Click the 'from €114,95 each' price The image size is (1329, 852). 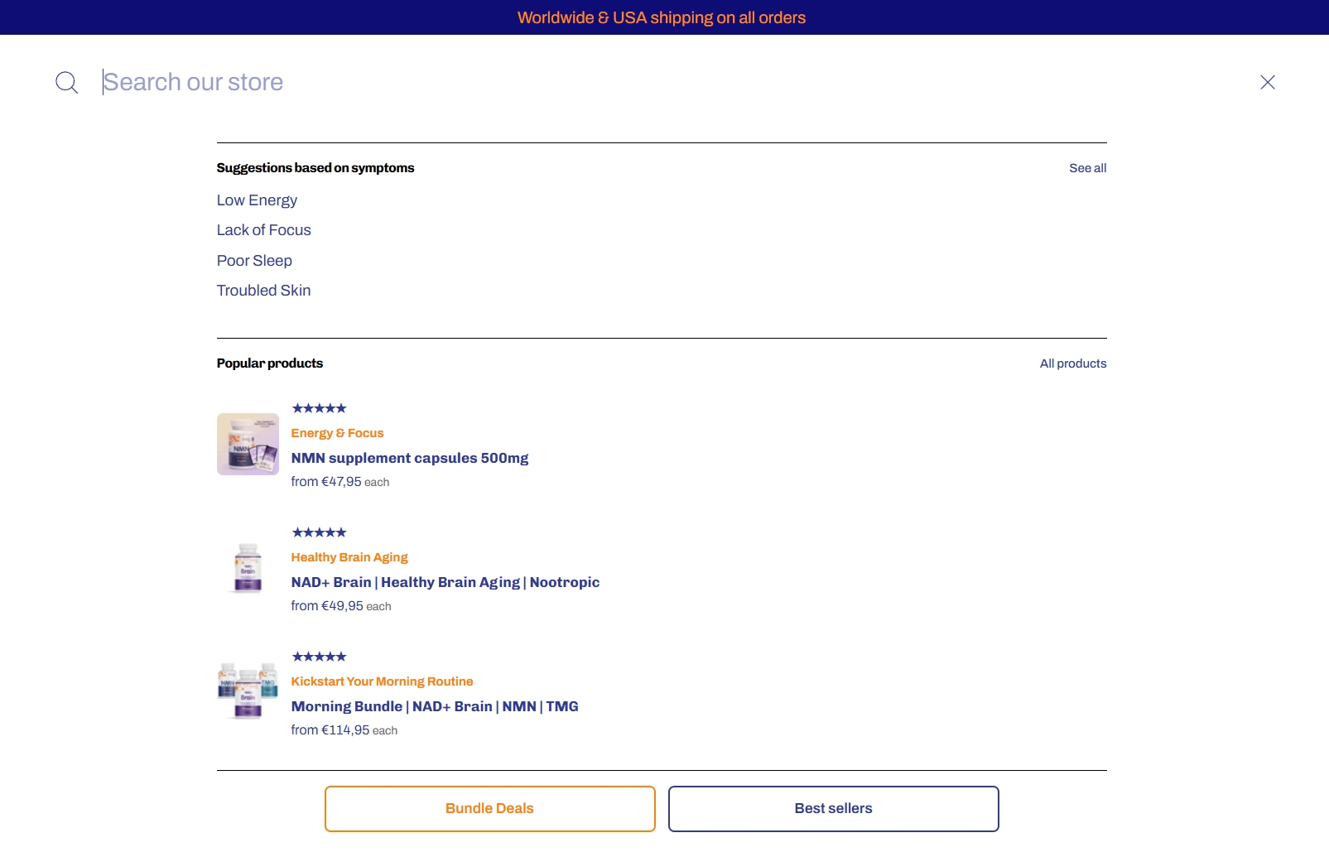click(344, 730)
